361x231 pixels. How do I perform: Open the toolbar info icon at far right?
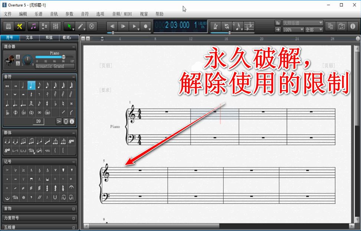click(x=353, y=26)
